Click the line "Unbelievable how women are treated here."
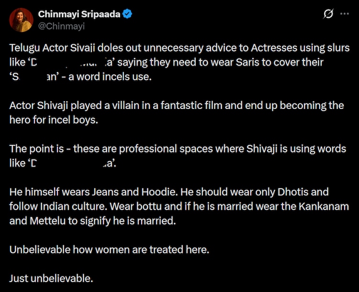 tap(109, 249)
